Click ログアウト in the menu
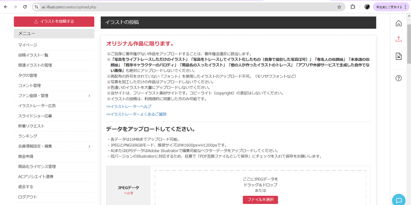The width and height of the screenshot is (411, 205). [x=54, y=197]
